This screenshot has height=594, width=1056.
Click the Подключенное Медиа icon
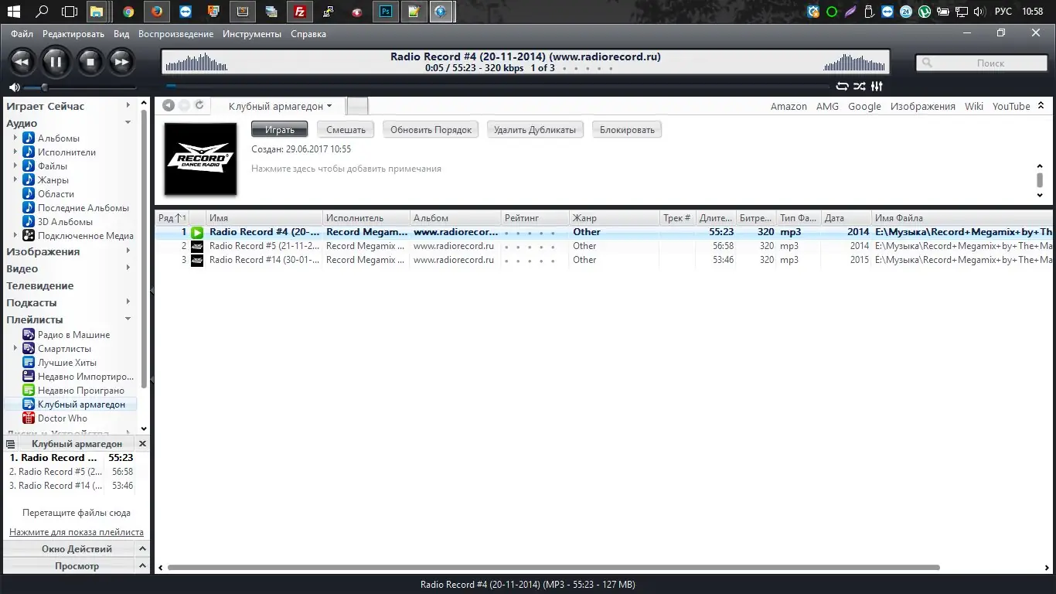tap(29, 236)
